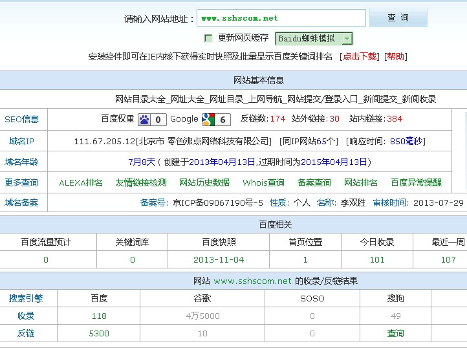This screenshot has width=467, height=348.
Task: Open the 备案查询 link
Action: 314,182
